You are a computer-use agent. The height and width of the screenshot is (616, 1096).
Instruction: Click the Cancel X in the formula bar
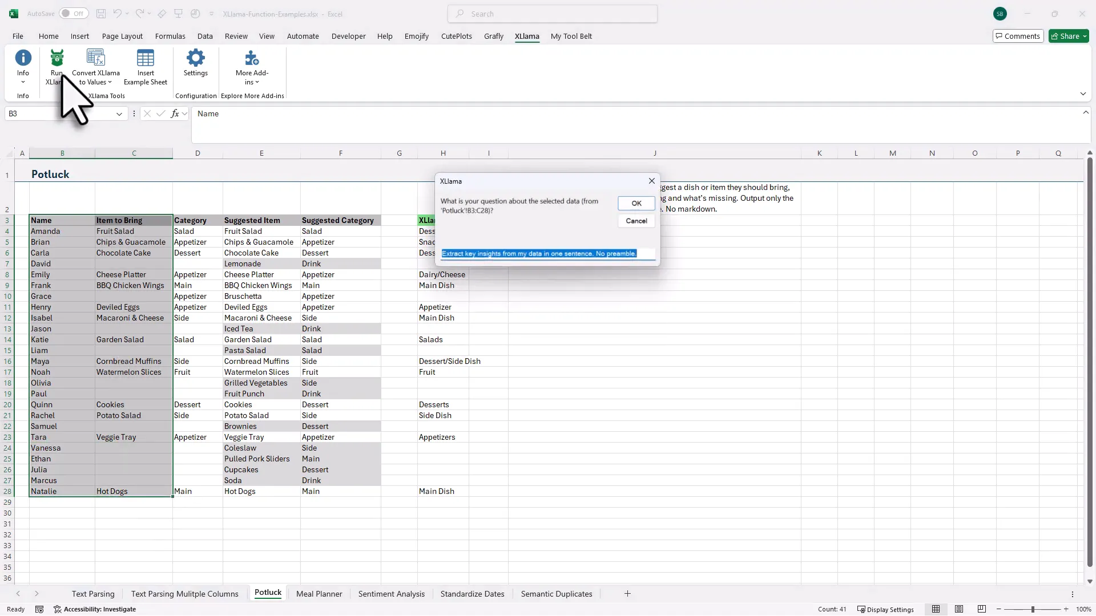click(147, 114)
